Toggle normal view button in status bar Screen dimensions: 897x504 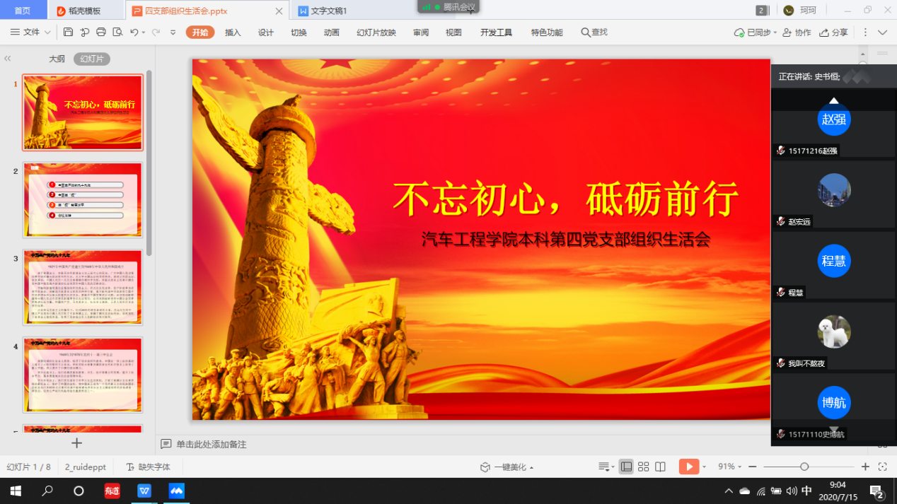(x=626, y=467)
